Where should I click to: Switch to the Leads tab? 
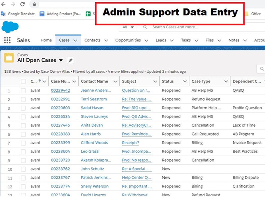point(161,40)
